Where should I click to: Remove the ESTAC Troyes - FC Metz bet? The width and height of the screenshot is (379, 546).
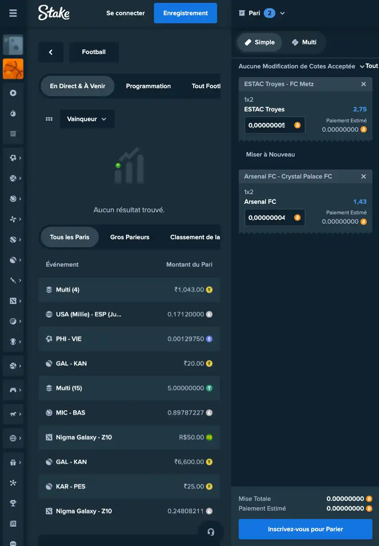[363, 84]
